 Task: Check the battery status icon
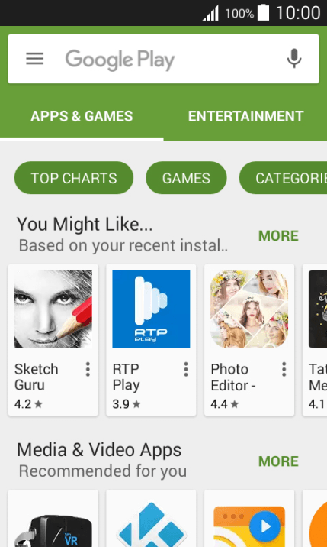pos(263,13)
